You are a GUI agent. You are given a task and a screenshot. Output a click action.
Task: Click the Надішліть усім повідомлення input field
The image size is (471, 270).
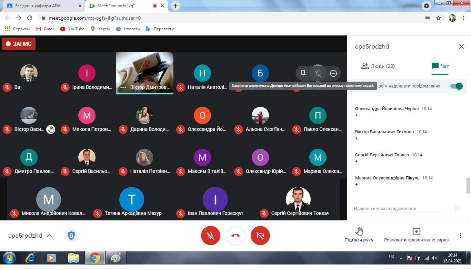pyautogui.click(x=400, y=208)
